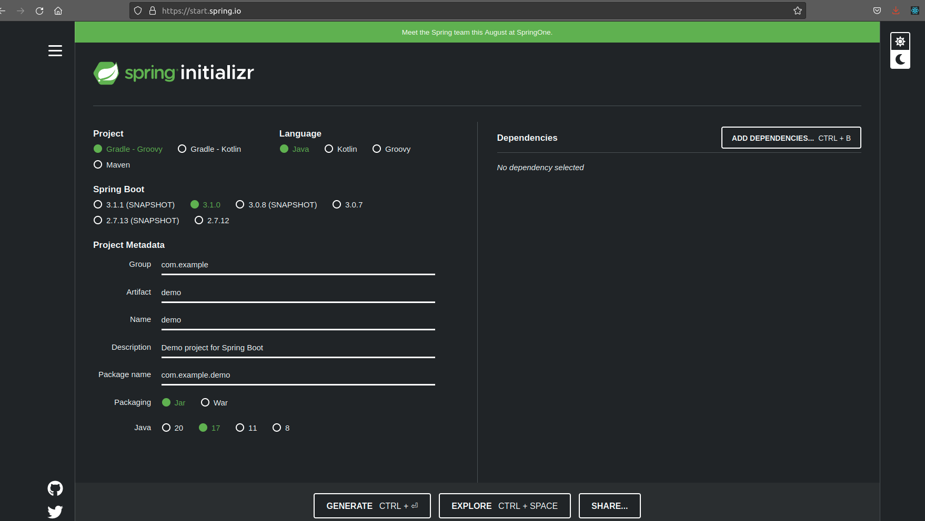Choose Java version 17
This screenshot has width=925, height=521.
click(209, 428)
